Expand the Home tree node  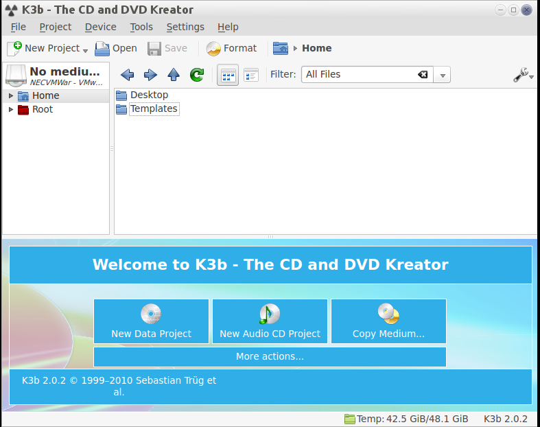(x=11, y=95)
